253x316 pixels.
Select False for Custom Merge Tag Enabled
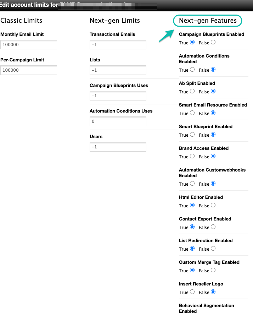pyautogui.click(x=213, y=270)
